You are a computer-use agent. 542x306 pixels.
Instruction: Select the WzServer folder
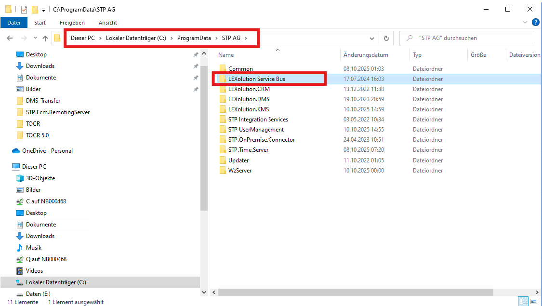pos(240,170)
